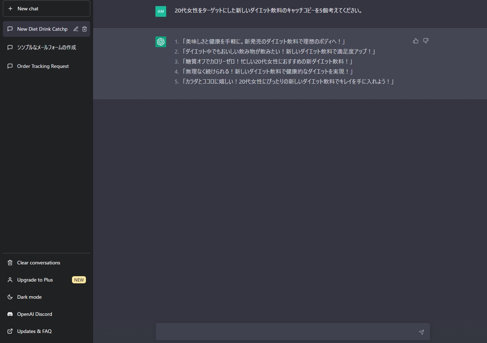This screenshot has height=343, width=487.
Task: Toggle Dark mode
Action: [x=47, y=297]
